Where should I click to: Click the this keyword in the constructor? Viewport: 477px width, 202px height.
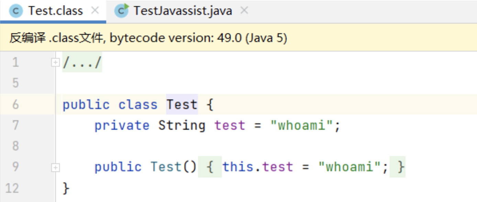238,167
